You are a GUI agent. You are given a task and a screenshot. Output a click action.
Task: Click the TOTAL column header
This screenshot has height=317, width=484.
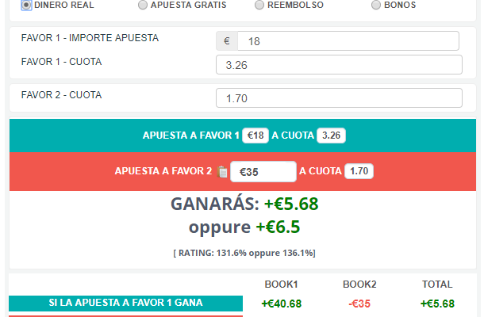point(437,285)
